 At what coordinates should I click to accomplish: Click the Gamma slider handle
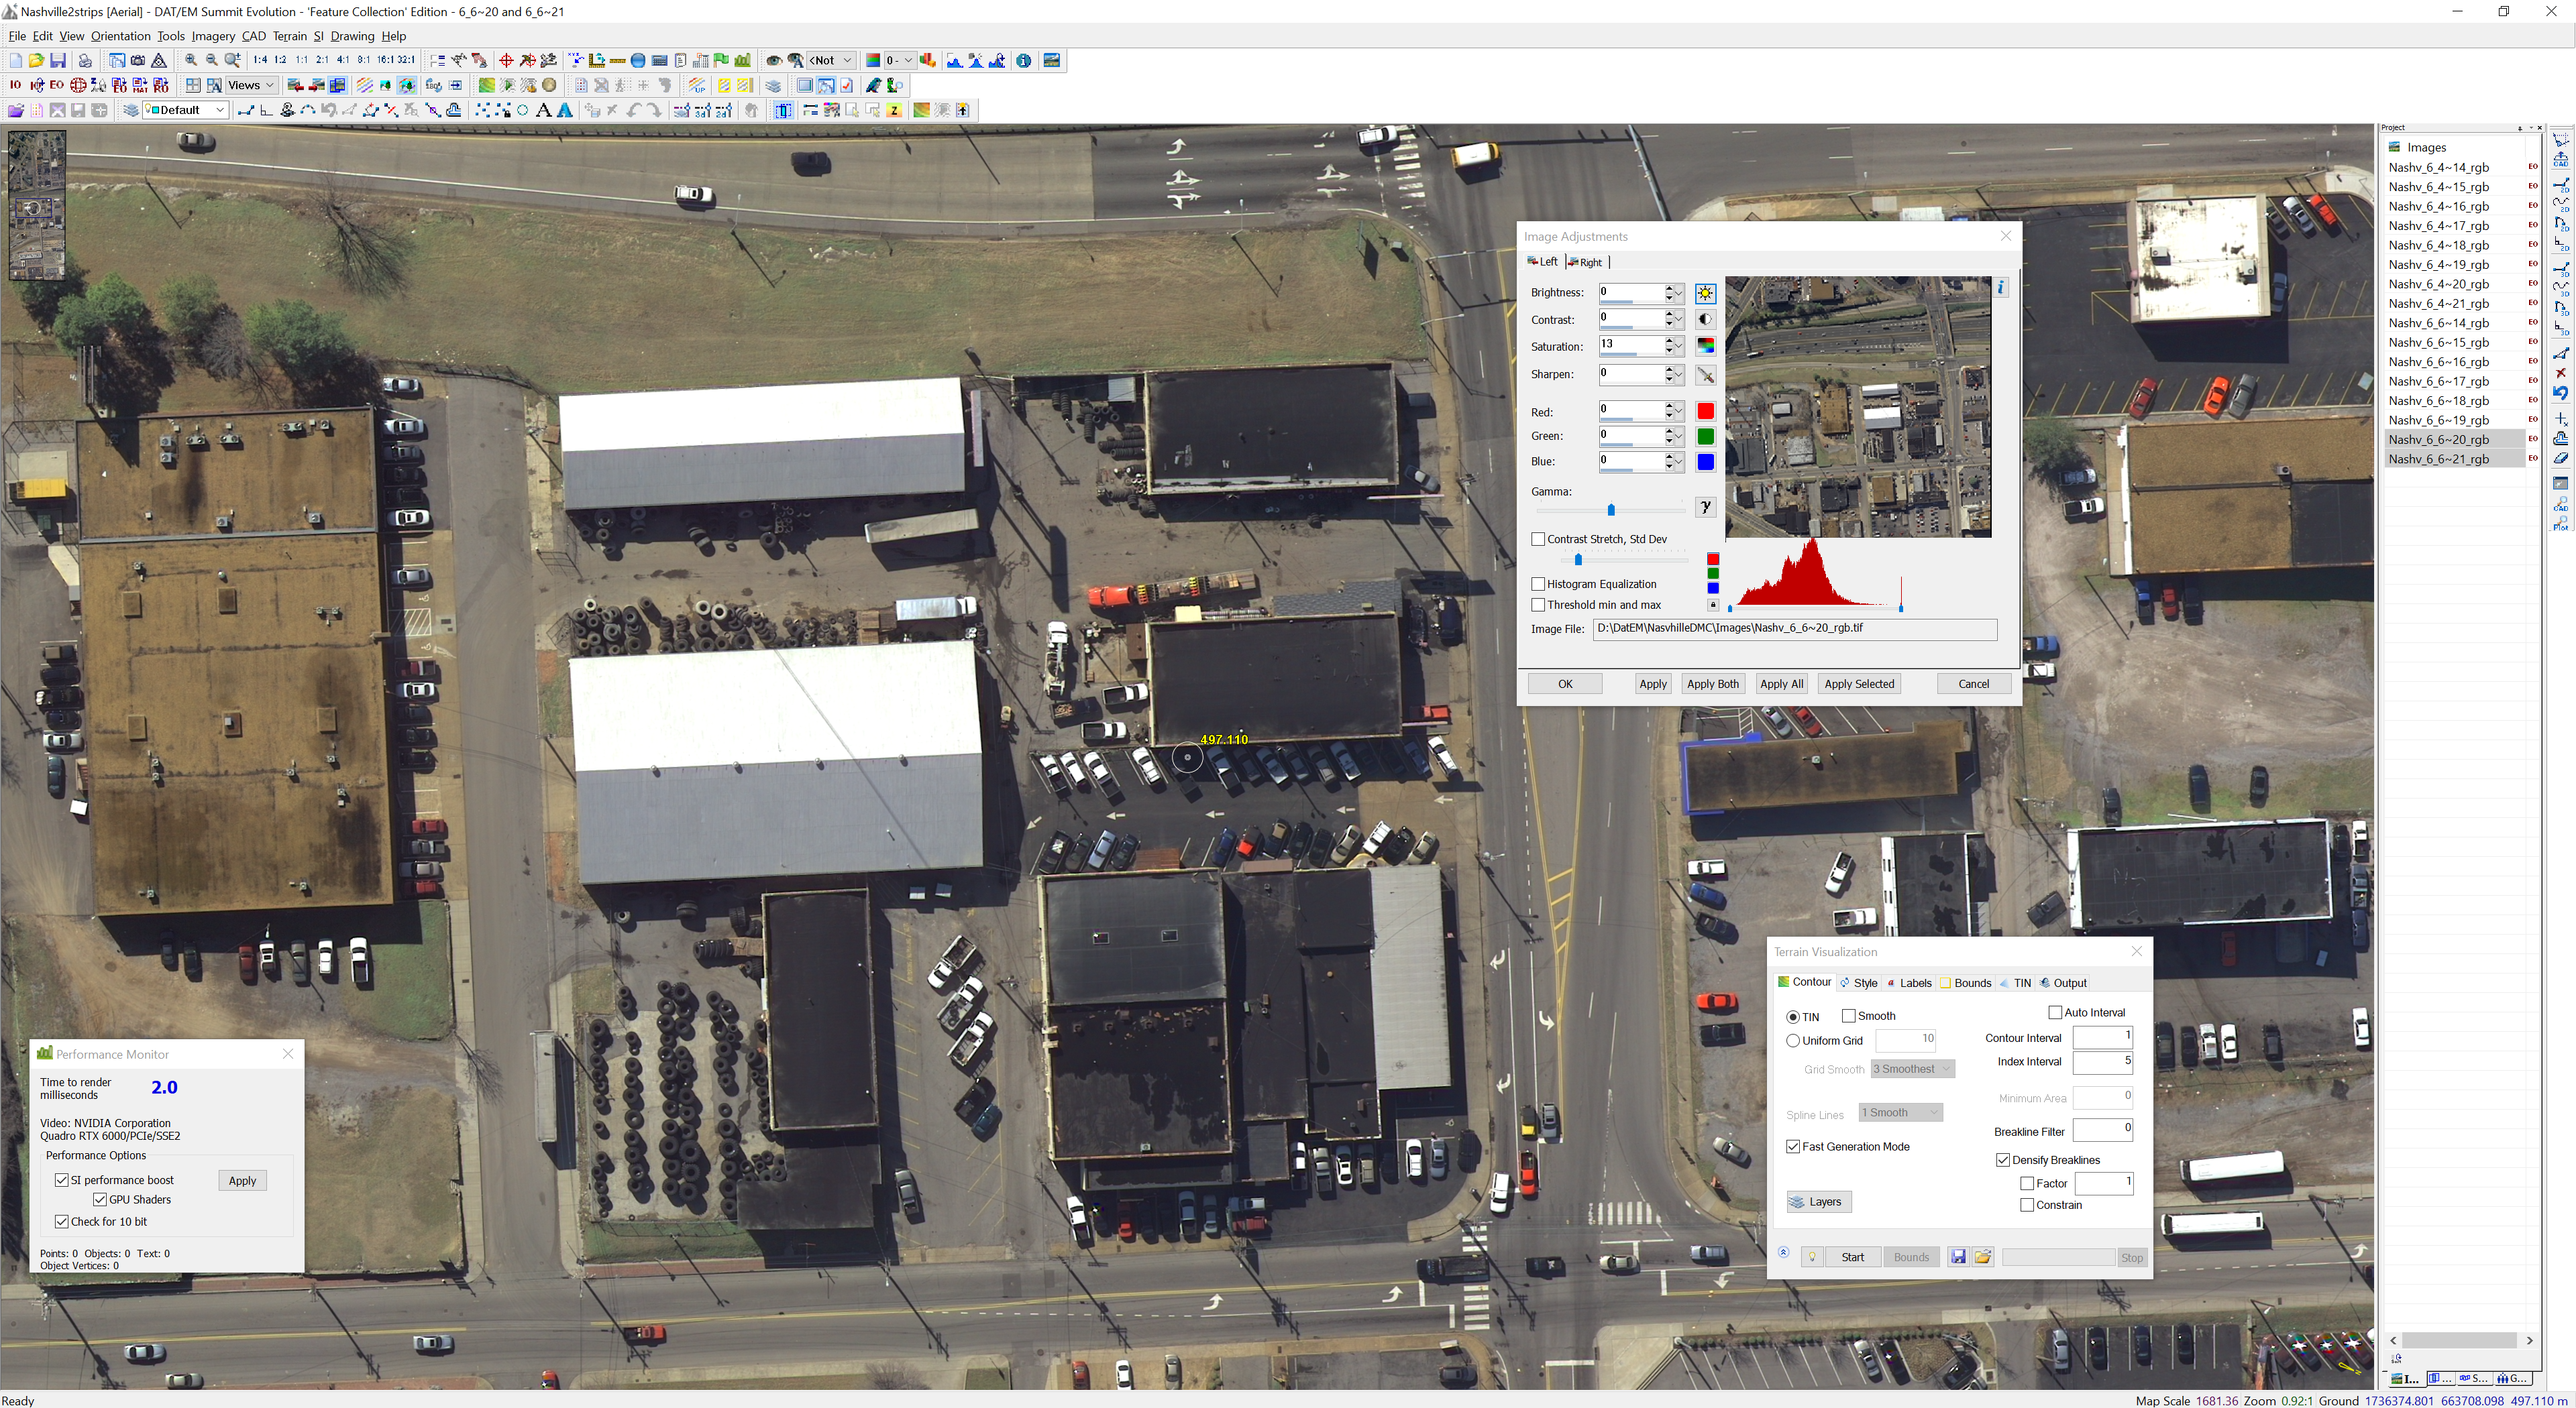coord(1611,511)
